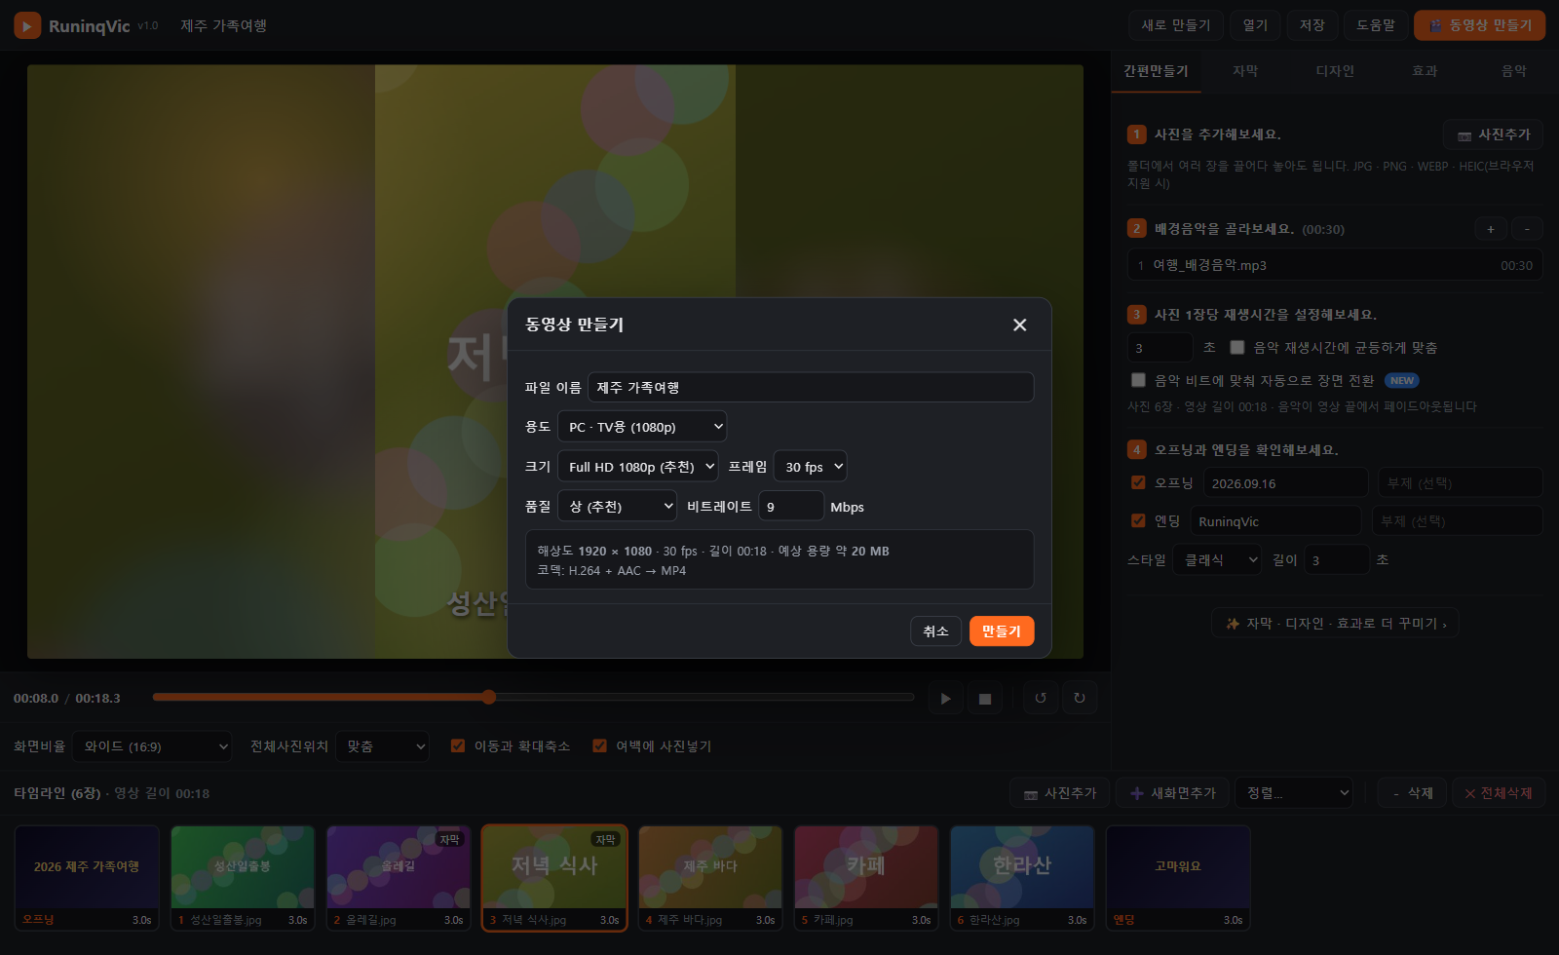Open the 크기 resolution dropdown
Screen dimensions: 1559x955
pos(638,467)
